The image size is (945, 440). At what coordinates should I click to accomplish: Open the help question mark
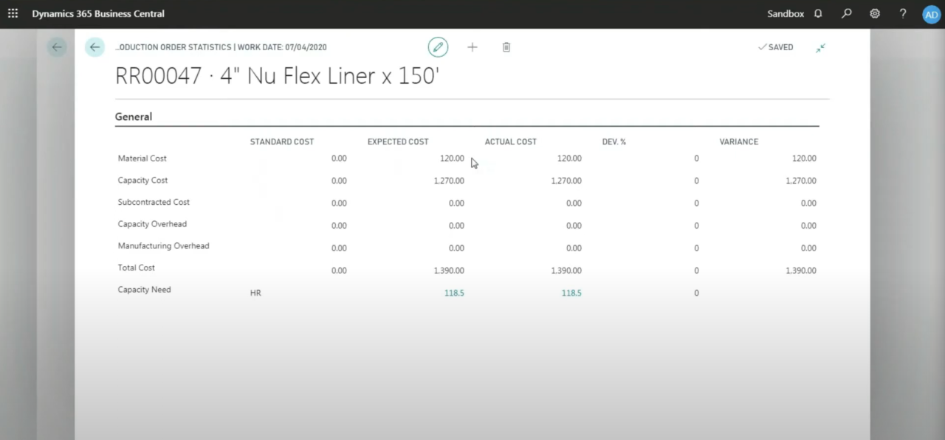pos(903,13)
